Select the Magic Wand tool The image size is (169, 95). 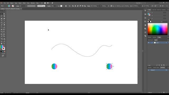(2, 16)
